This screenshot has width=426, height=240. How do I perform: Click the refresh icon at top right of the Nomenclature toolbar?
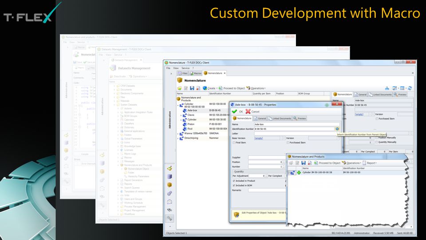410,88
